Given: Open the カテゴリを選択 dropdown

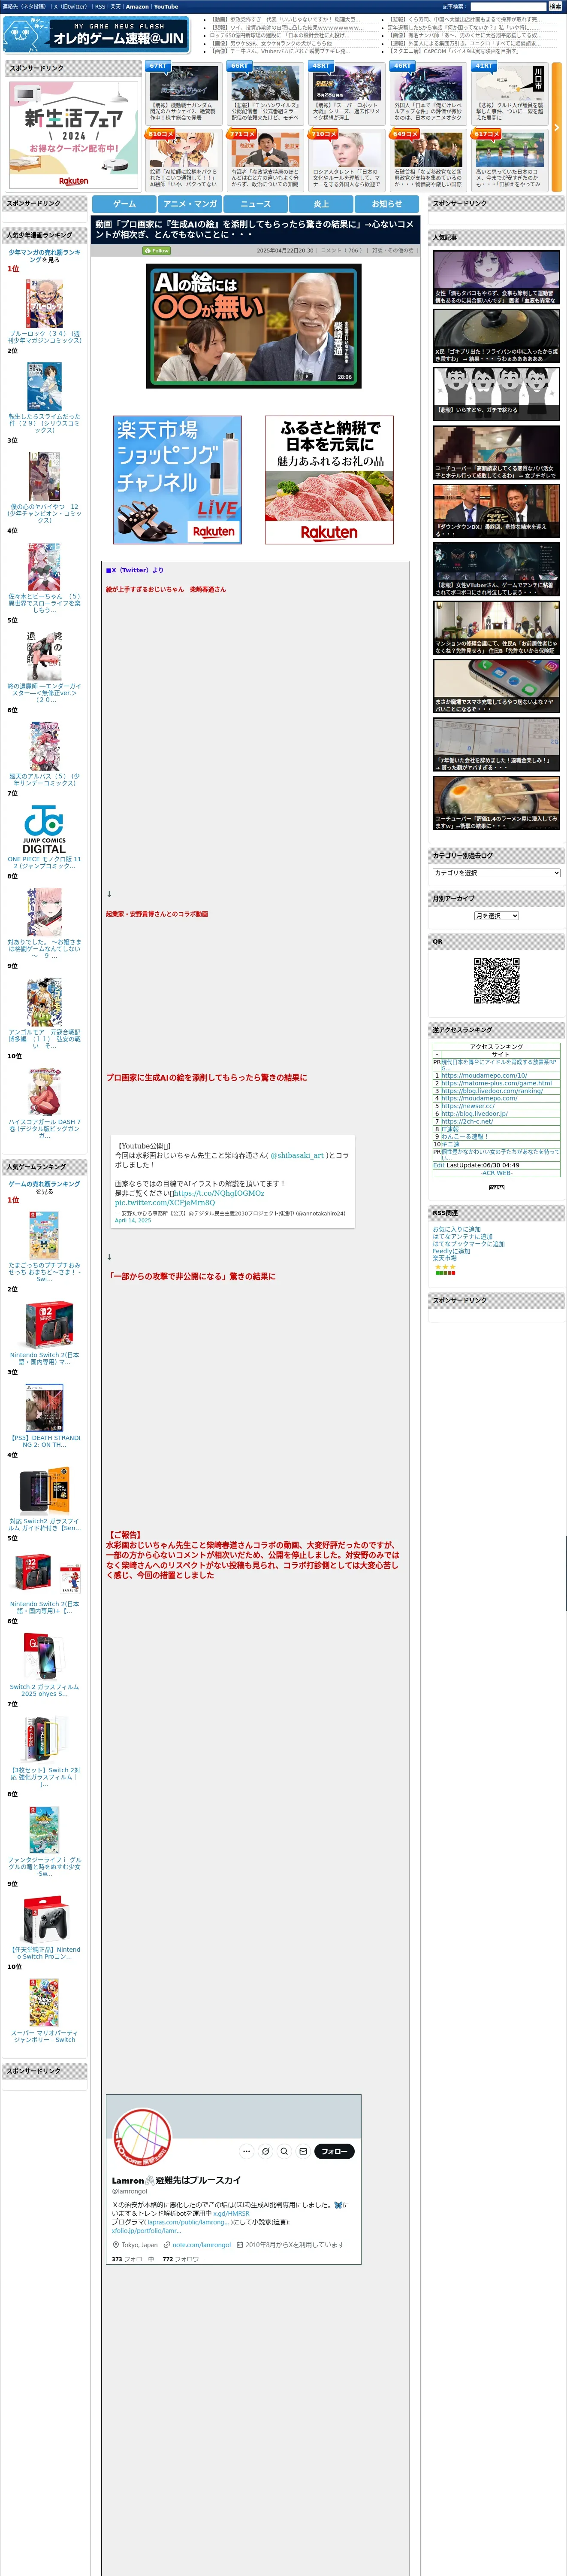Looking at the screenshot, I should (496, 873).
